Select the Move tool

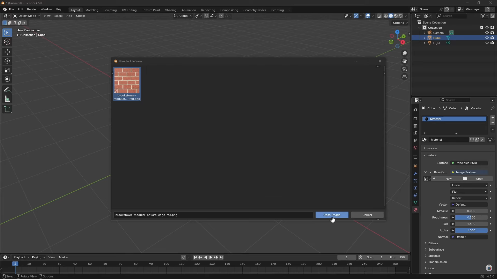coord(7,52)
